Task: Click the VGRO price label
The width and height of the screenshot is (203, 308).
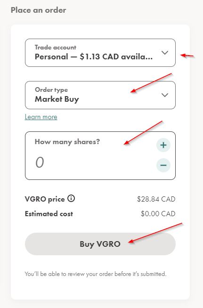Action: click(45, 199)
